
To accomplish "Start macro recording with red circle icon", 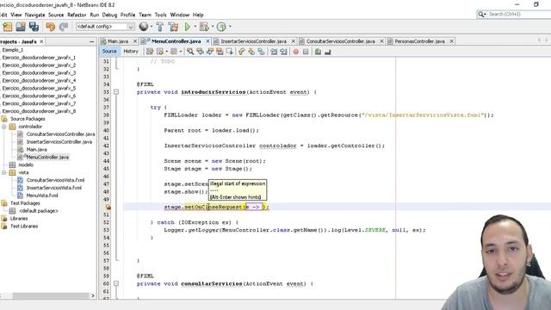I will 296,52.
